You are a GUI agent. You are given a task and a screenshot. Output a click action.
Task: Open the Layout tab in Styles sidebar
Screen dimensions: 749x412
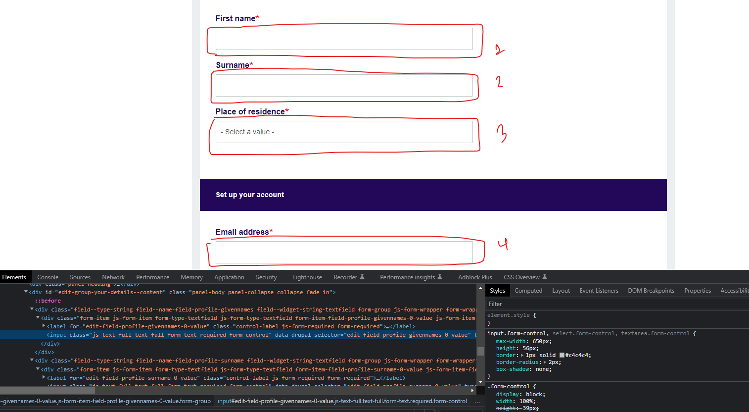pos(561,290)
